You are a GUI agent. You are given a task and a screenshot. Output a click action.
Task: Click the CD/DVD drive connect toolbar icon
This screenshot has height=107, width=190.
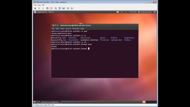point(68,8)
